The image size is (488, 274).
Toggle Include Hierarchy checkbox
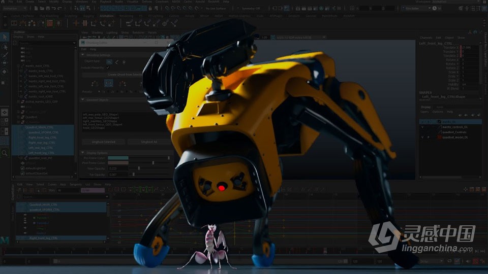coord(108,67)
